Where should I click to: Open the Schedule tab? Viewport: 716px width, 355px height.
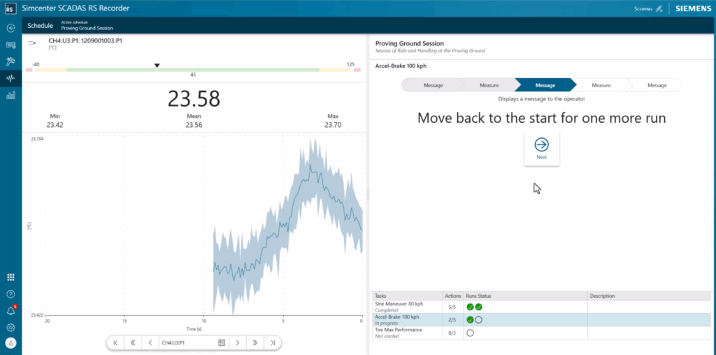40,25
